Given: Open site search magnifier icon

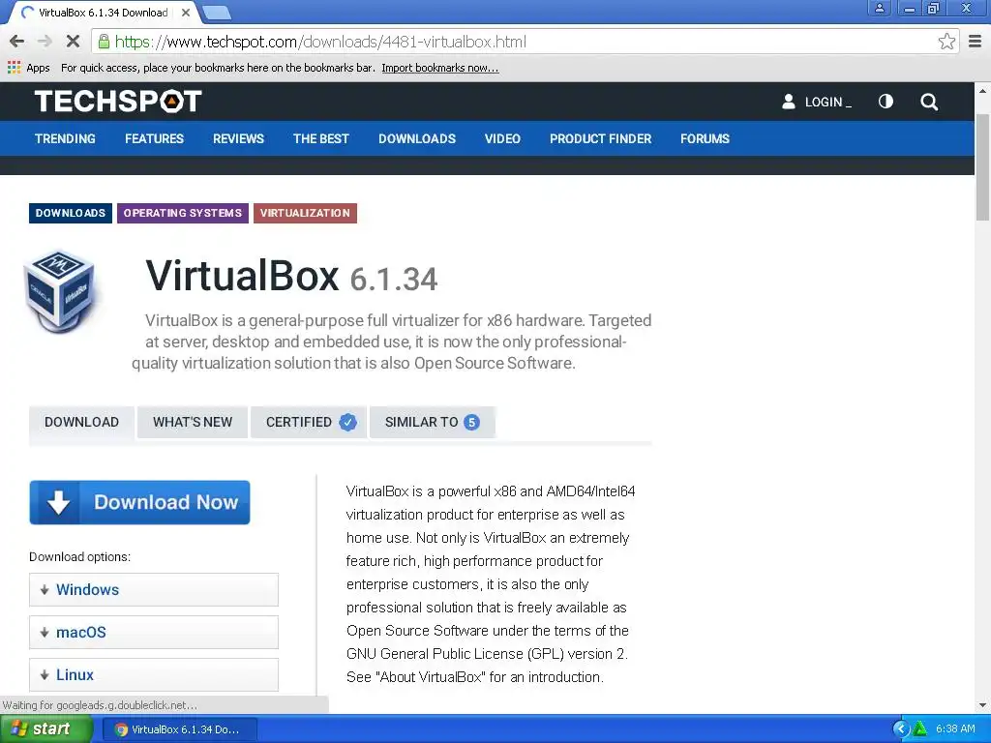Looking at the screenshot, I should click(x=929, y=102).
